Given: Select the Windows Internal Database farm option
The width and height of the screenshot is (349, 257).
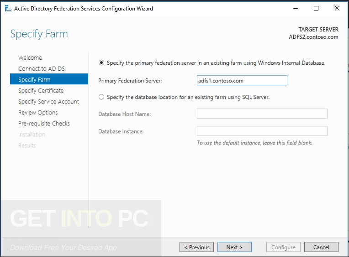Looking at the screenshot, I should click(x=101, y=63).
